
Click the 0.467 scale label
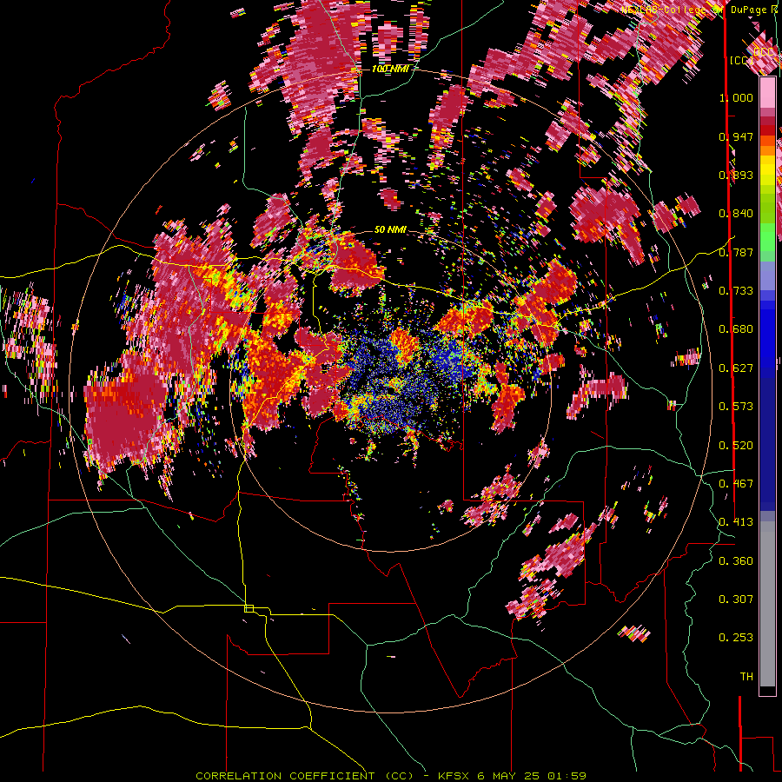[x=736, y=484]
